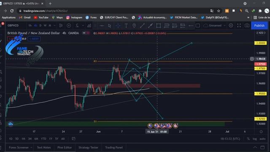Select the short position tool
Screen dimensions: 270x152
183,26
